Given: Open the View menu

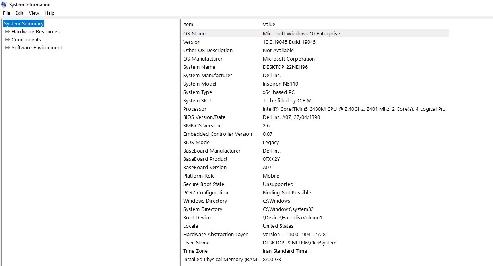Looking at the screenshot, I should 34,13.
